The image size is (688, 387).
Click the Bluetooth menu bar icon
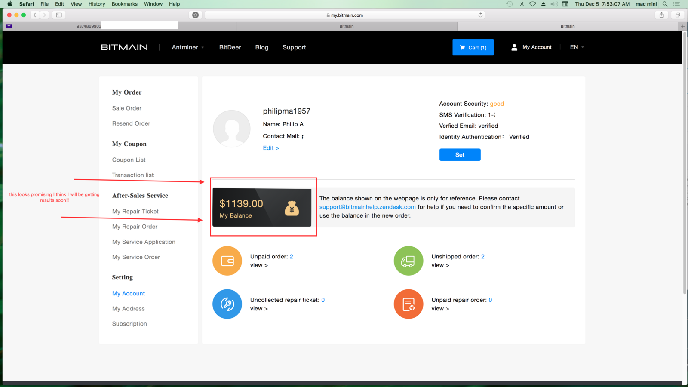(x=522, y=4)
